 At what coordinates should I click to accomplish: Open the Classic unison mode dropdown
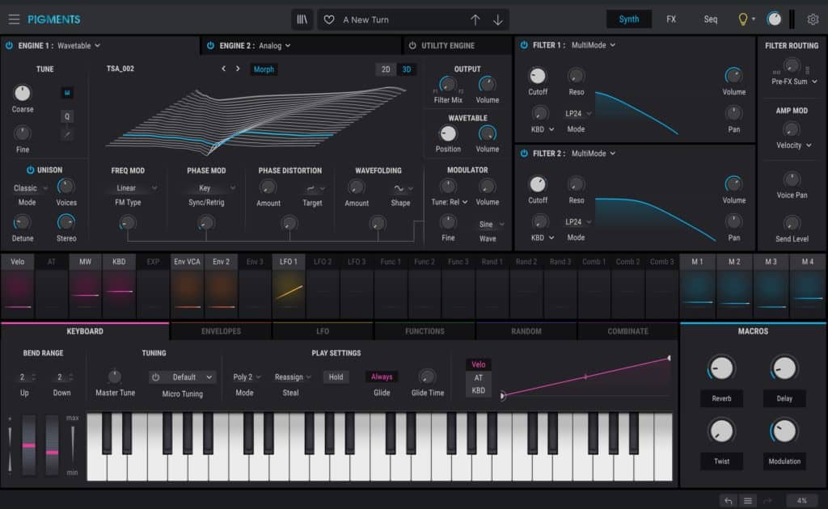pos(30,187)
